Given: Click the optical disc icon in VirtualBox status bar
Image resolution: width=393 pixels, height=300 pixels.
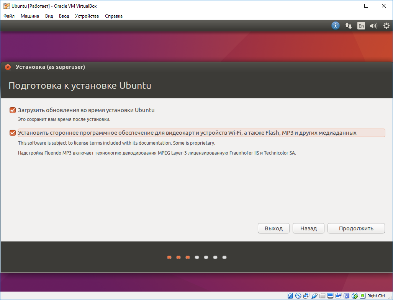Looking at the screenshot, I should pyautogui.click(x=298, y=295).
